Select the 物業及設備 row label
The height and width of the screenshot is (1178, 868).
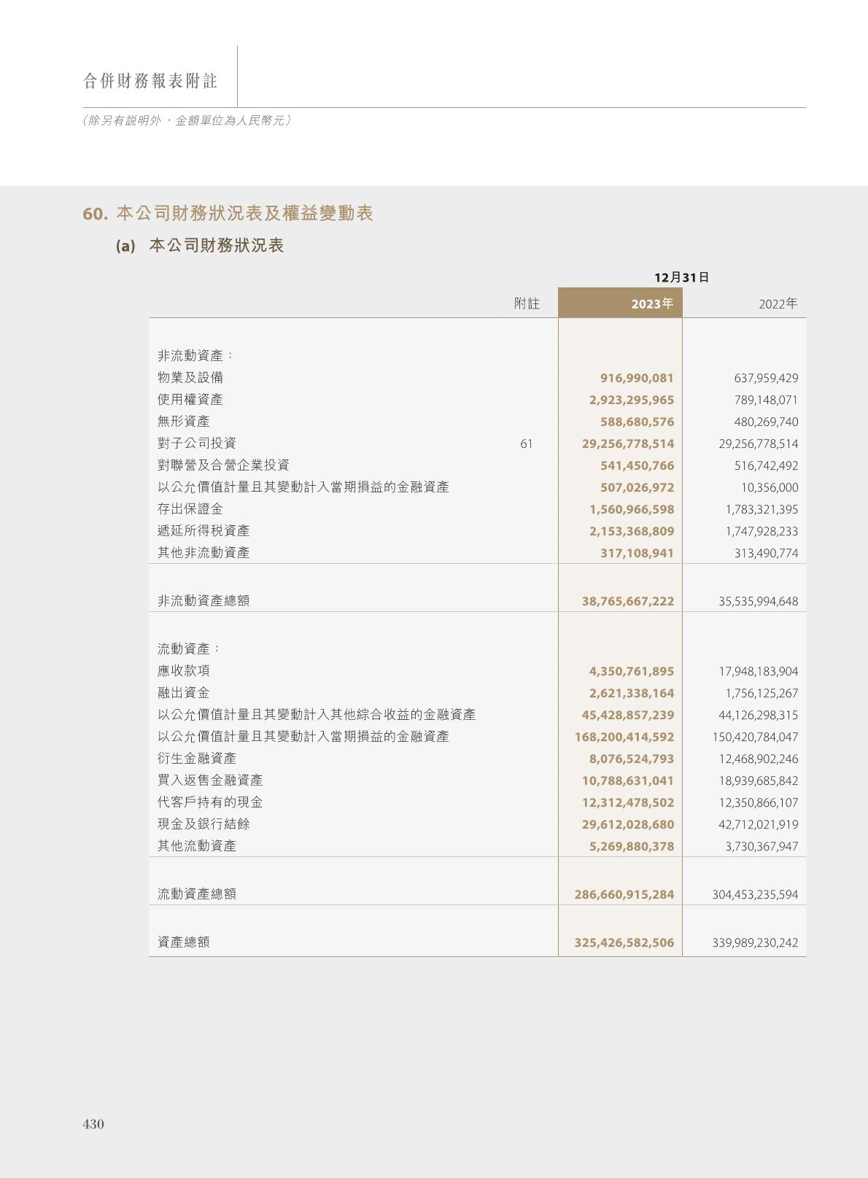[x=190, y=378]
